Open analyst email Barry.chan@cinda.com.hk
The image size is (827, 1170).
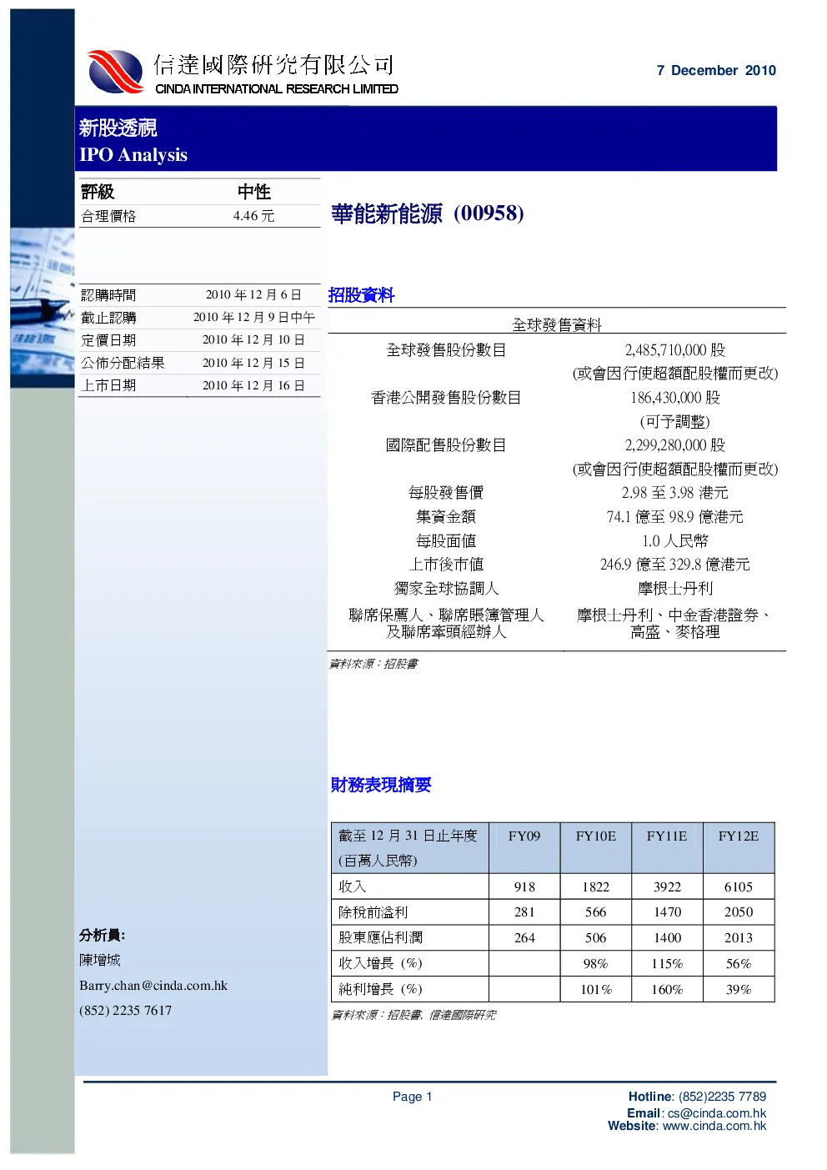(x=153, y=986)
